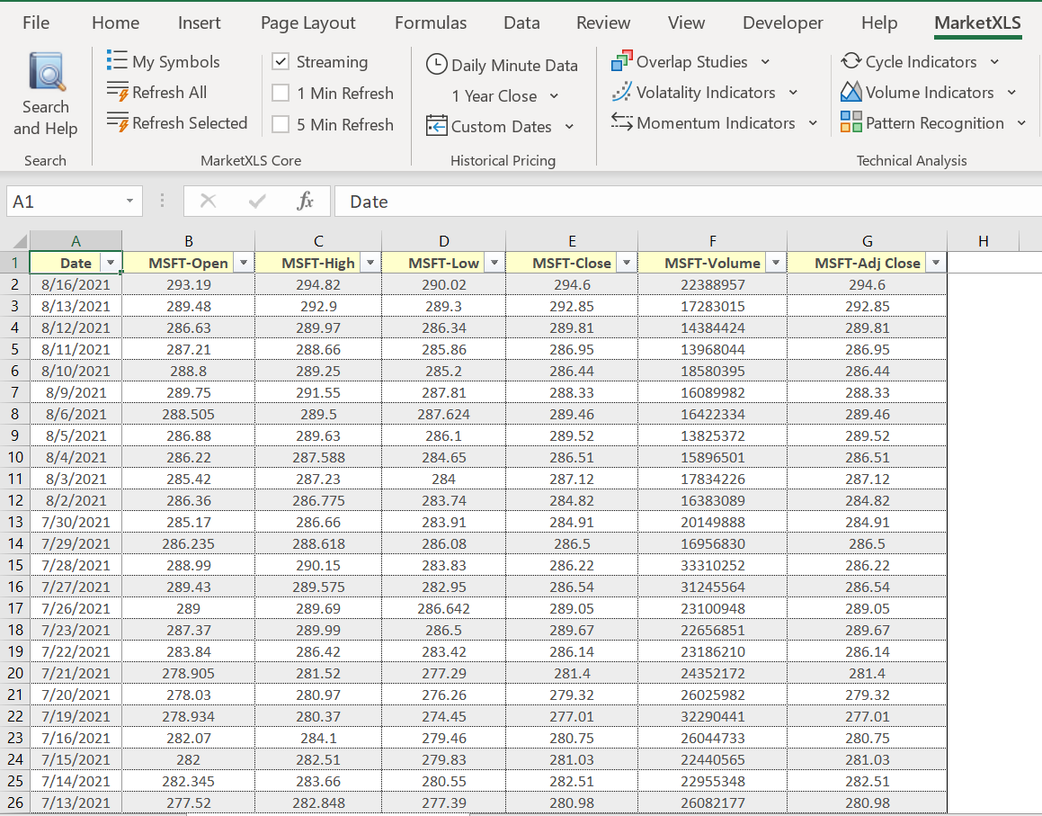
Task: Open the Date column filter dropdown
Action: click(111, 263)
